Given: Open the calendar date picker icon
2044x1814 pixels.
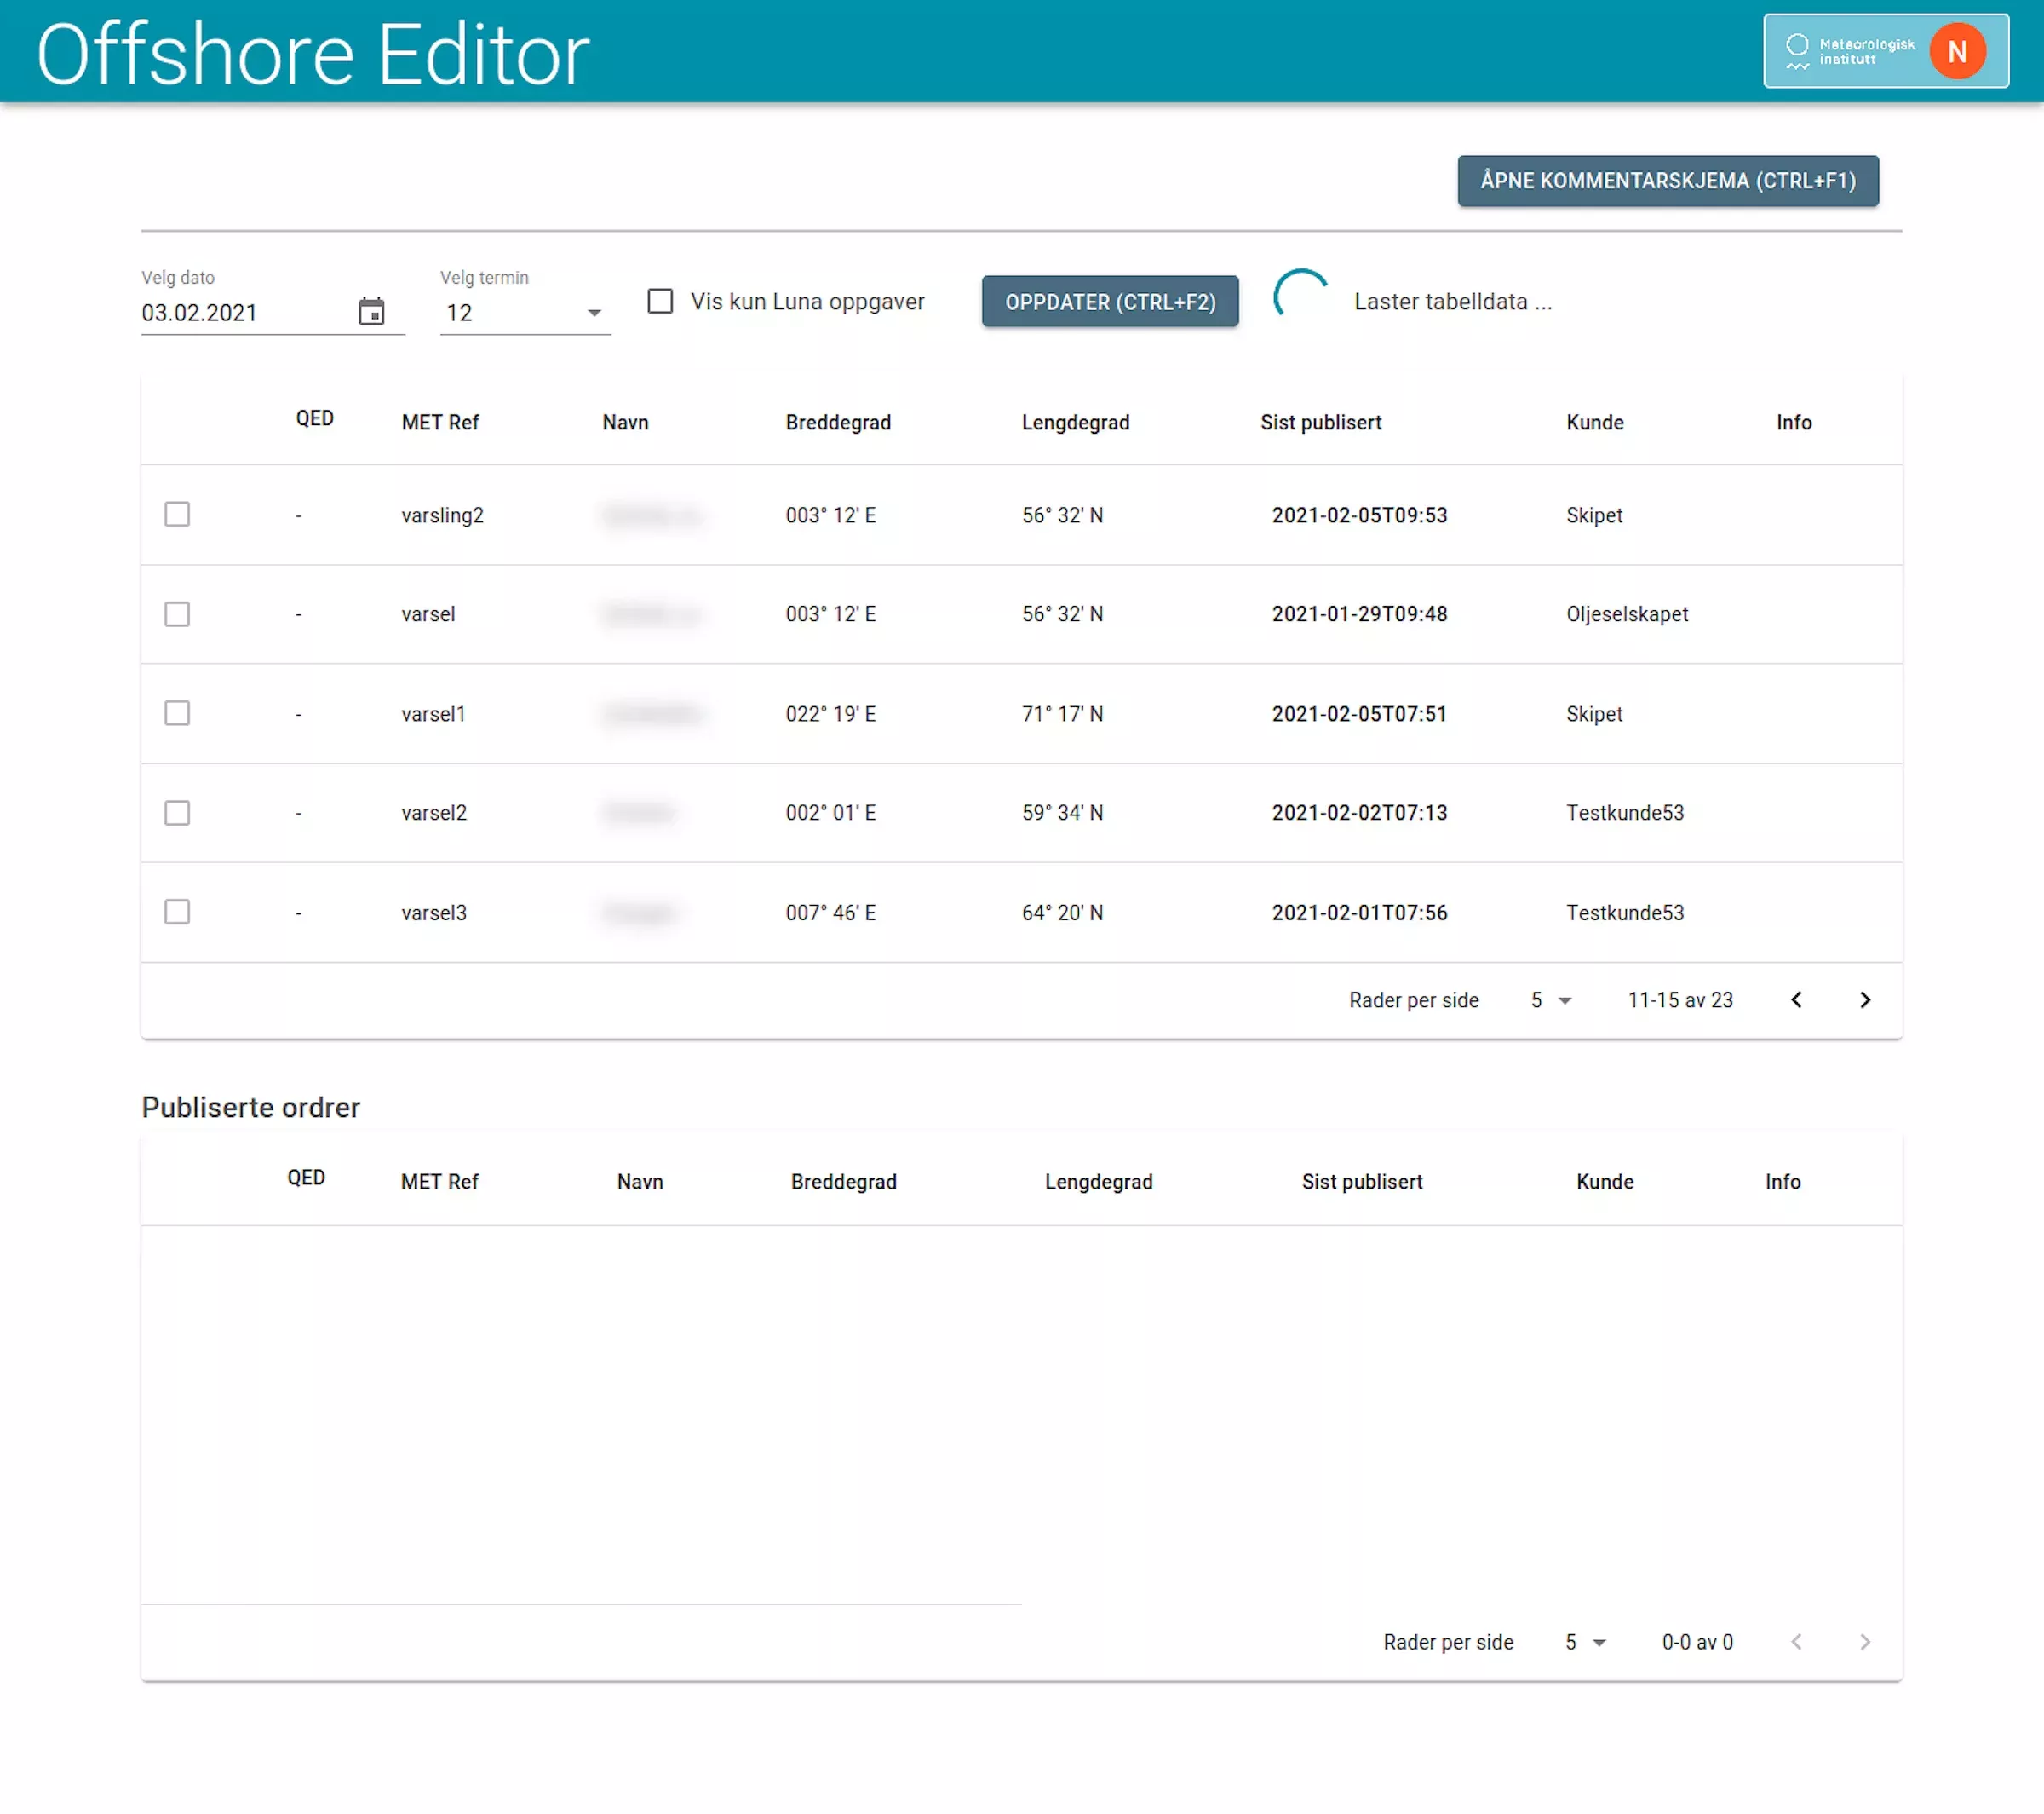Looking at the screenshot, I should click(371, 312).
